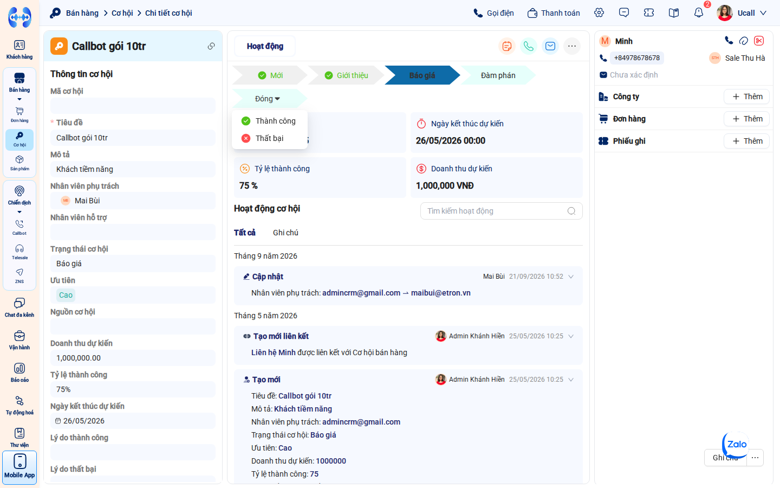This screenshot has width=780, height=488.
Task: Open the Mobile App sidebar button
Action: tap(19, 467)
